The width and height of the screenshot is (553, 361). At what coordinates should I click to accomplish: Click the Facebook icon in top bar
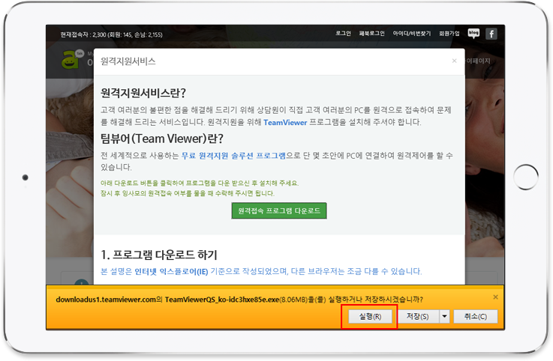(491, 34)
